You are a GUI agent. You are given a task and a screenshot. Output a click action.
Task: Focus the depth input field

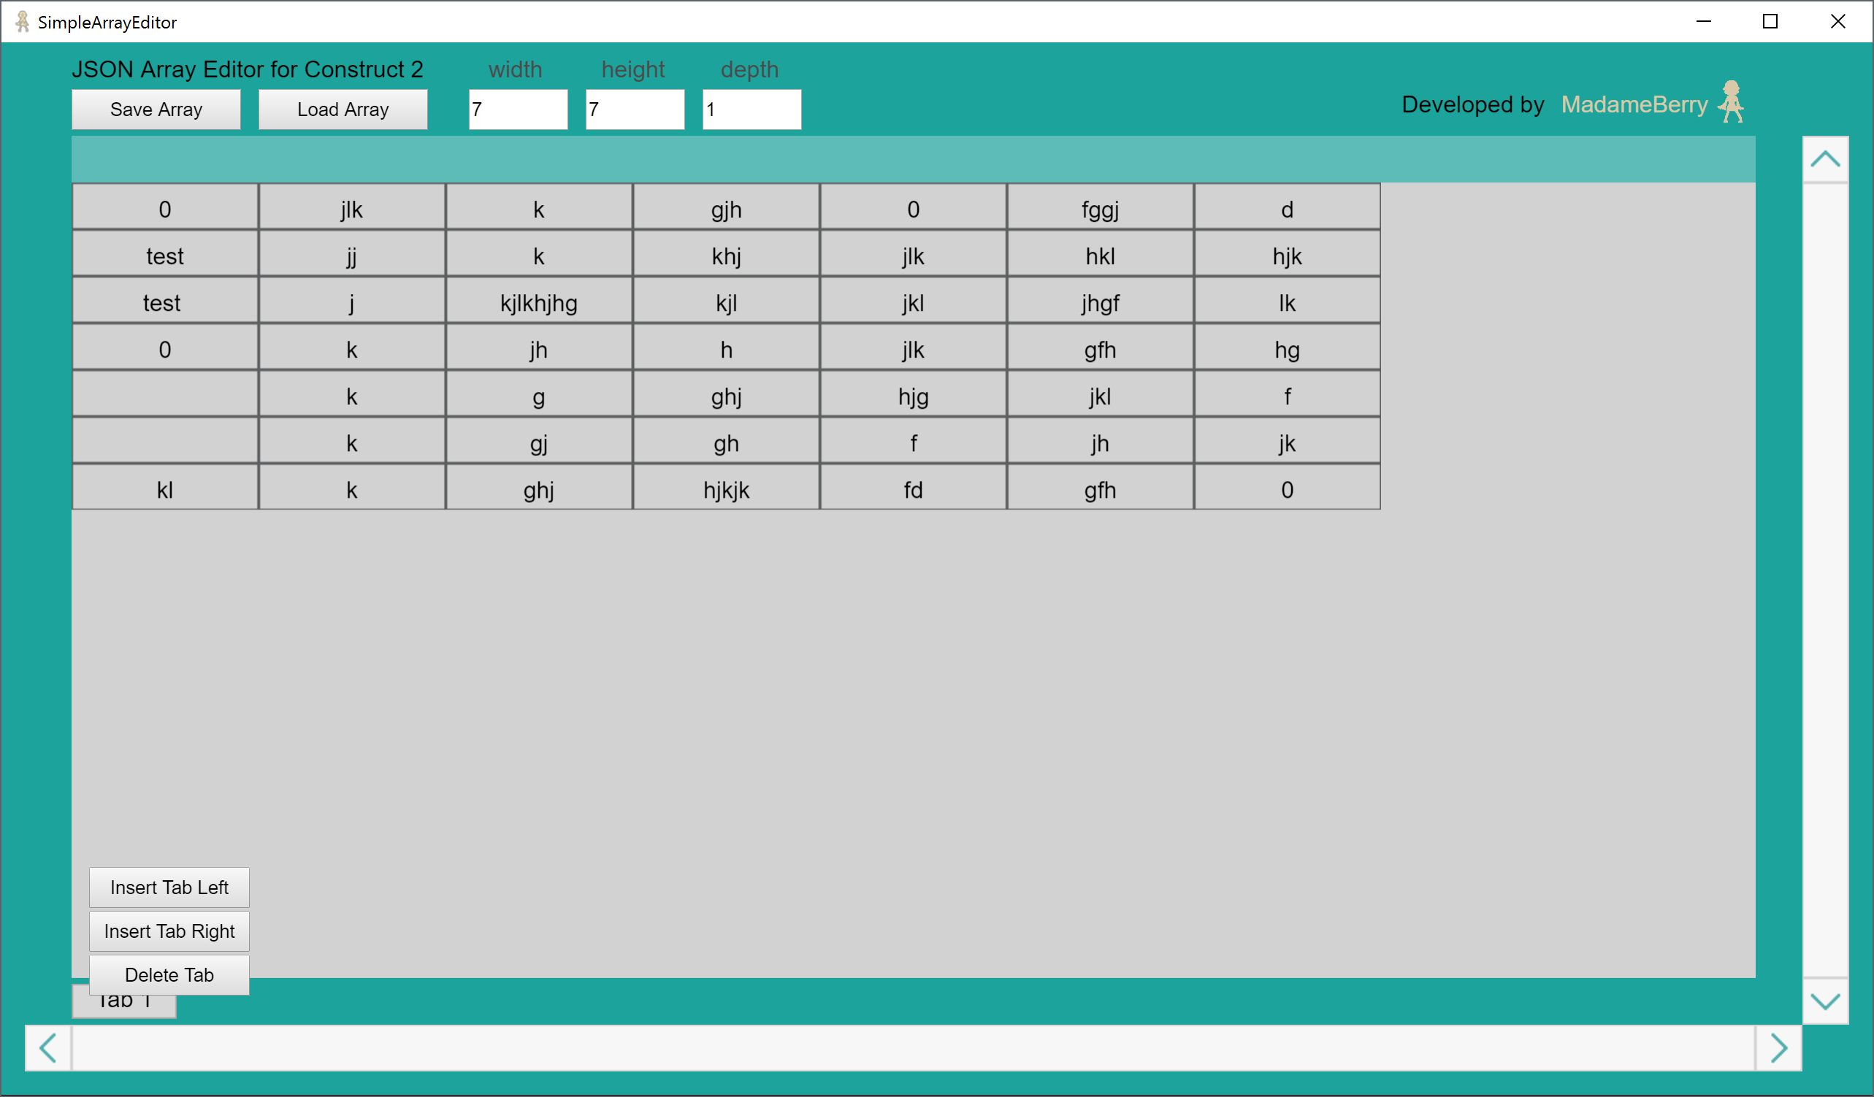tap(751, 110)
